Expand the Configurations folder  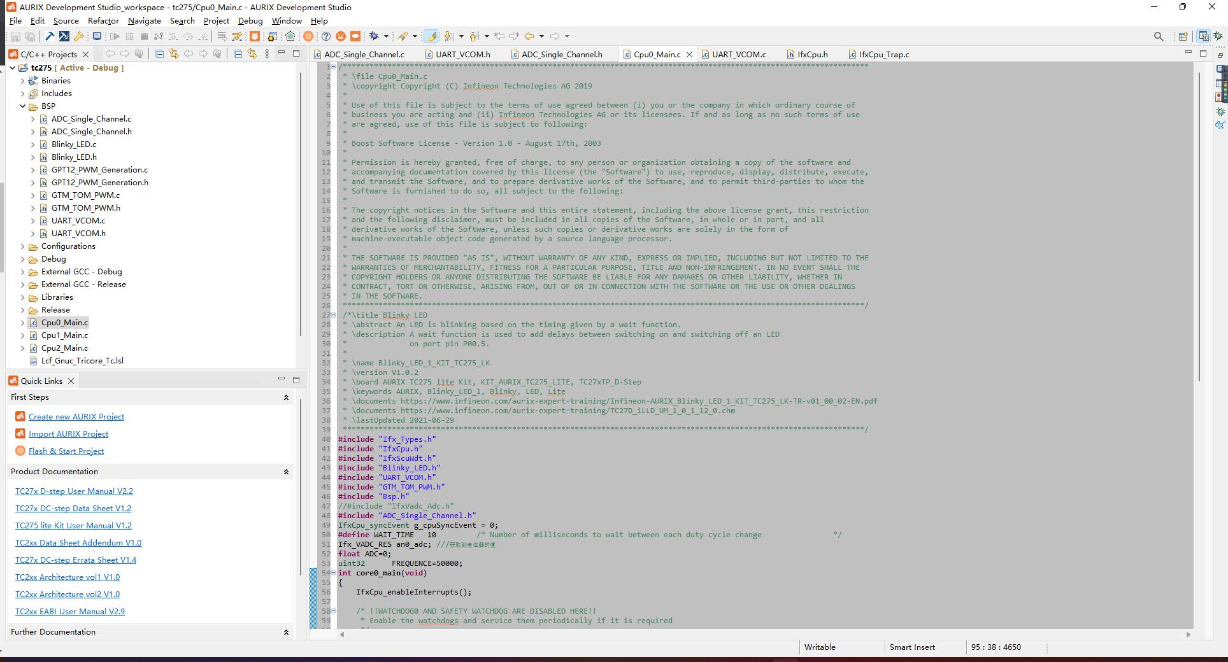click(23, 246)
